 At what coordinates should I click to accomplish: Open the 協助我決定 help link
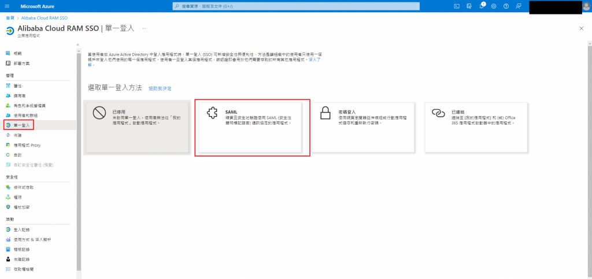[x=160, y=88]
